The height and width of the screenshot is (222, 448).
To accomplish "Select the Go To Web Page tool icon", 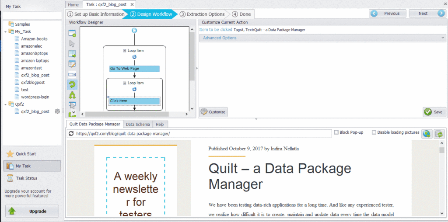I will 72,33.
